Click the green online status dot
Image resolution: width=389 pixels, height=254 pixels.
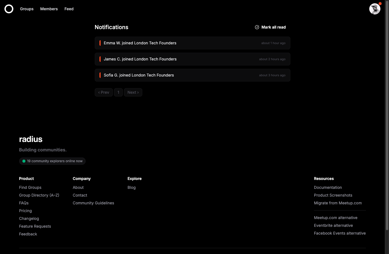tap(24, 161)
